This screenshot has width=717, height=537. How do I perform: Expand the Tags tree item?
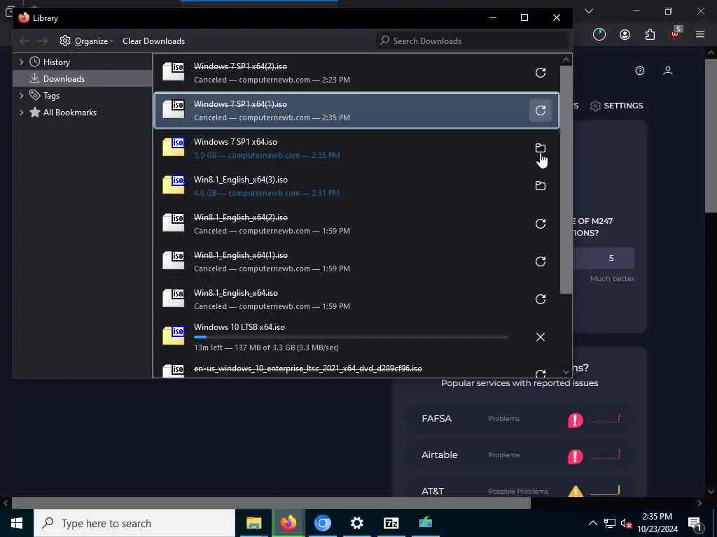tap(21, 95)
